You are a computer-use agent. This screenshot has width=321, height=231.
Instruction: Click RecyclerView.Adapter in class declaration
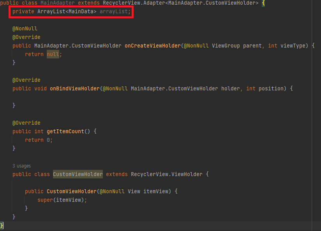[x=134, y=3]
